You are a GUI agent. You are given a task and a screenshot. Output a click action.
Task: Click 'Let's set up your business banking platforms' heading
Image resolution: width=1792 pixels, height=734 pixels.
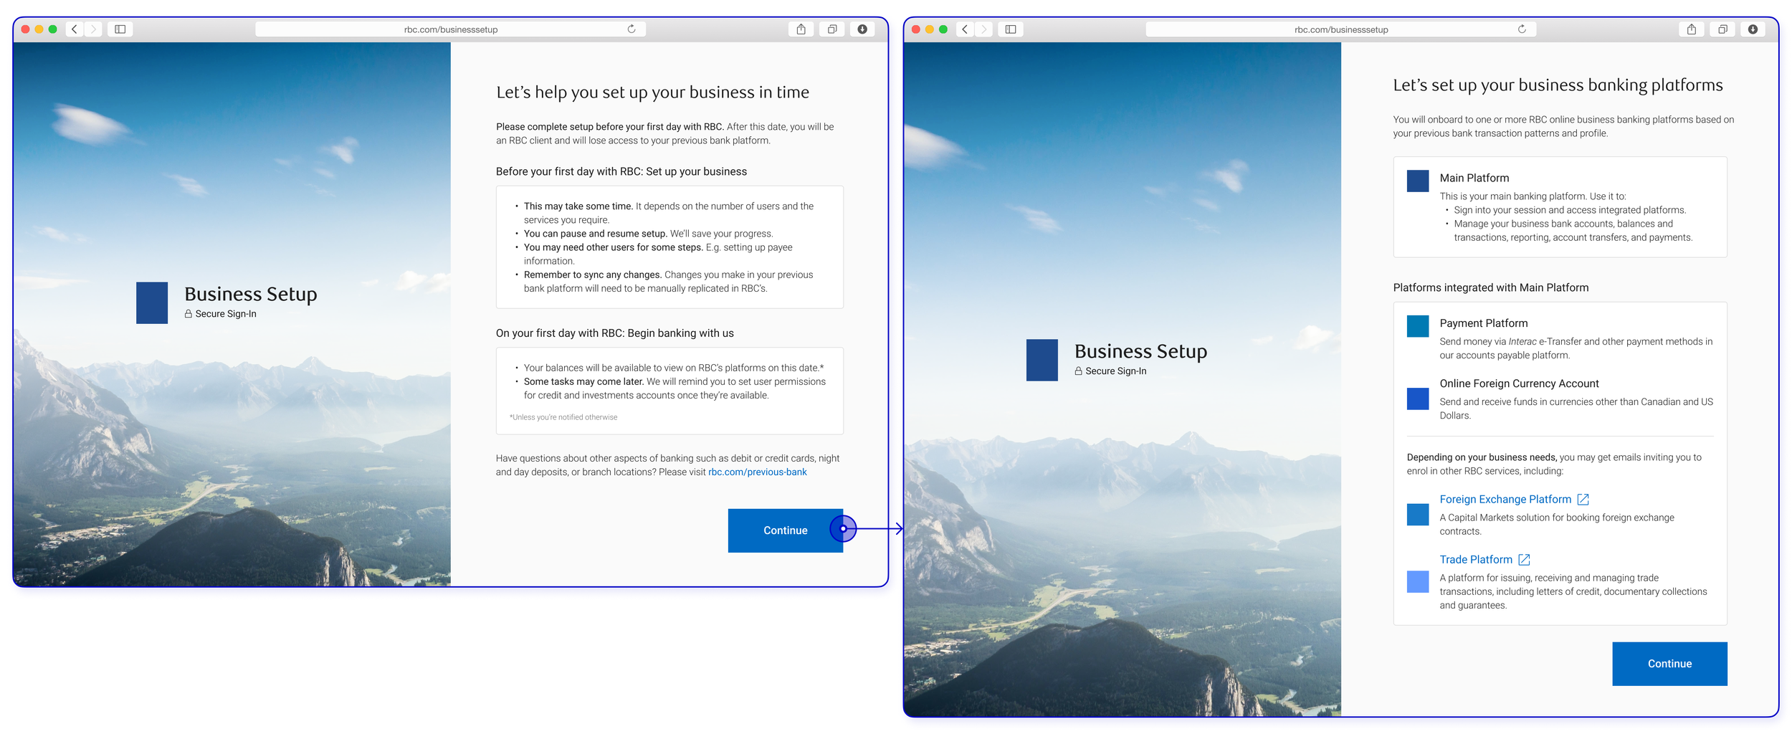[1558, 85]
